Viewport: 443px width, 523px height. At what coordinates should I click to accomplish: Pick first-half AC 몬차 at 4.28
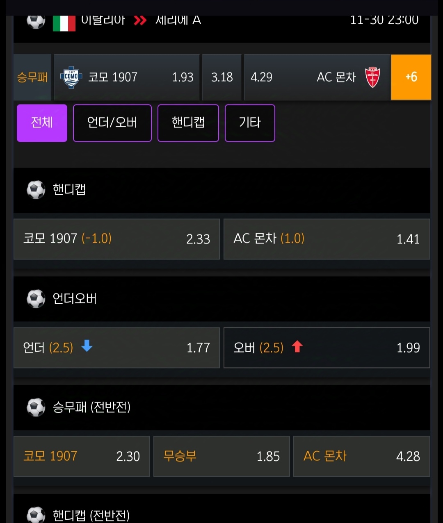(361, 456)
